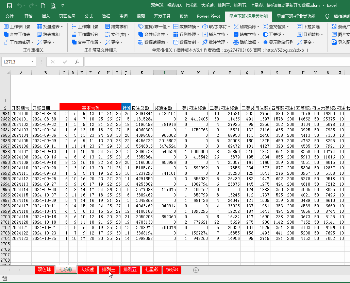Click the lightbulb Tell Me icon
The image size is (350, 283).
(327, 17)
